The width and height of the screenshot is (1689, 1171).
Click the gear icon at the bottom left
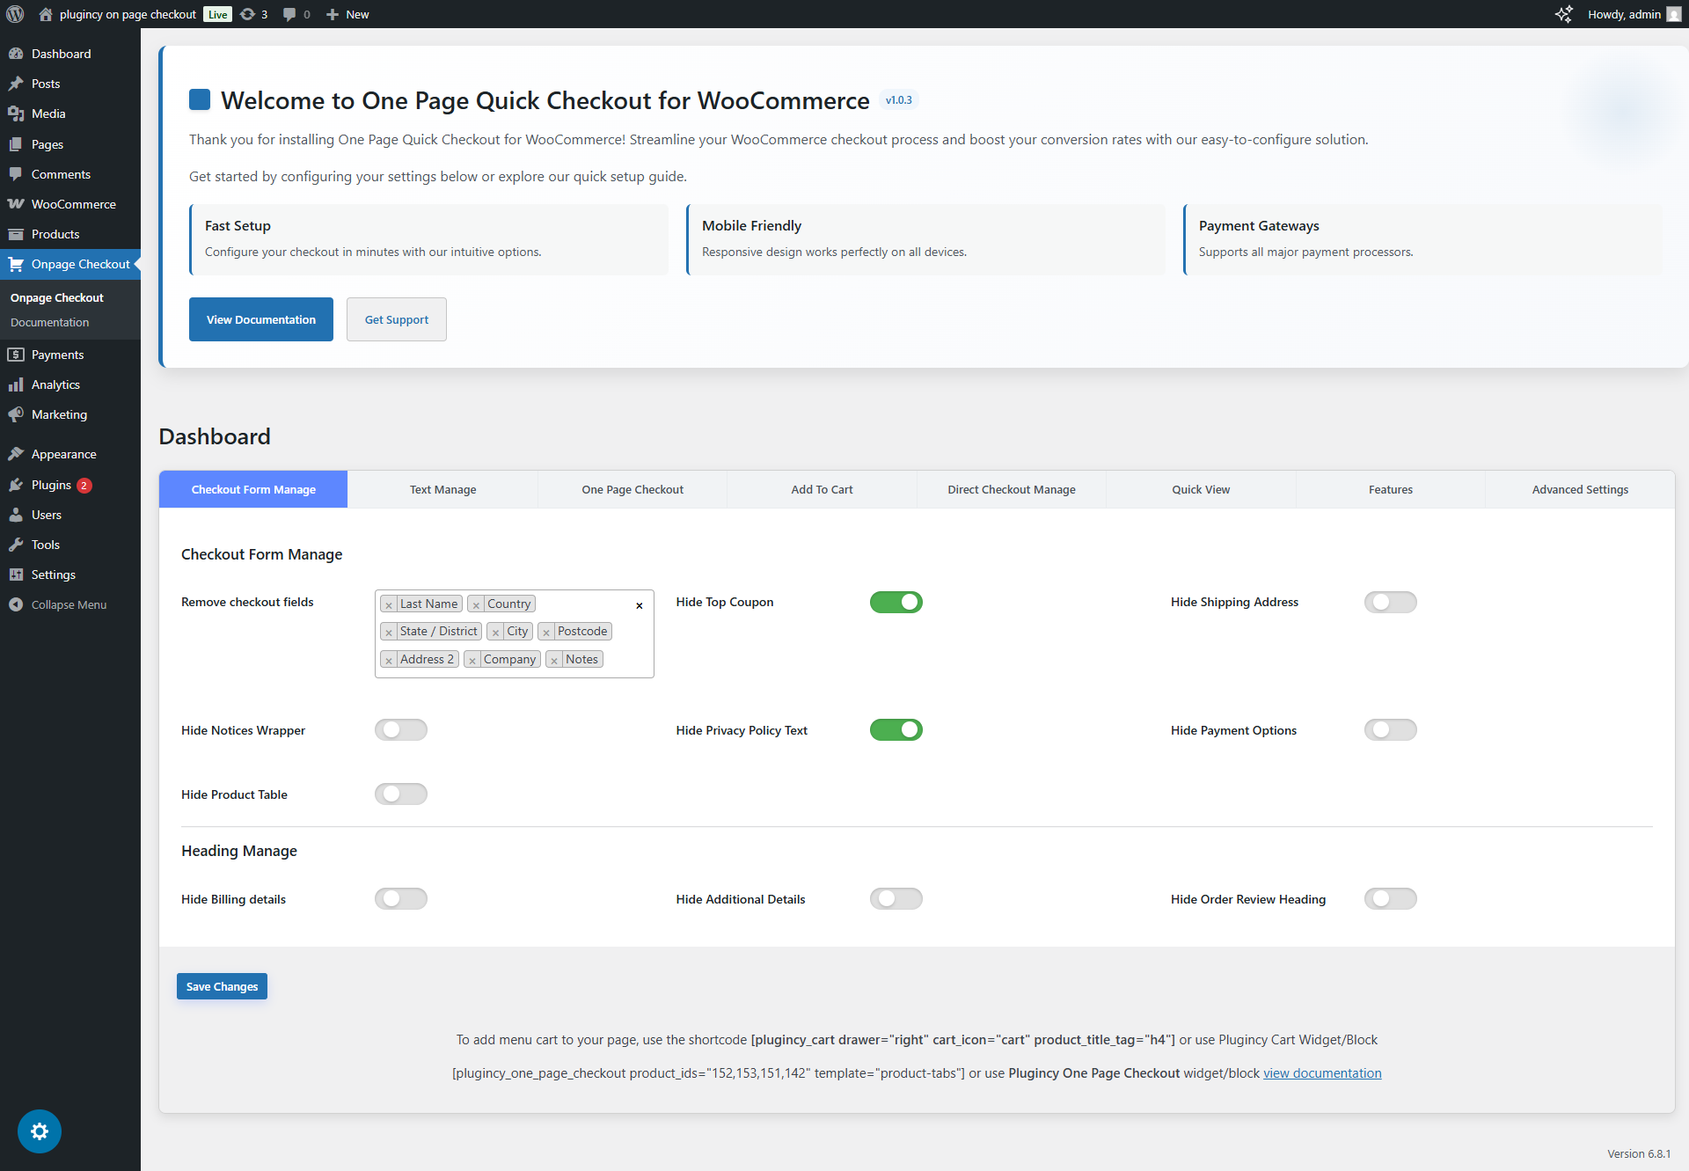coord(39,1131)
